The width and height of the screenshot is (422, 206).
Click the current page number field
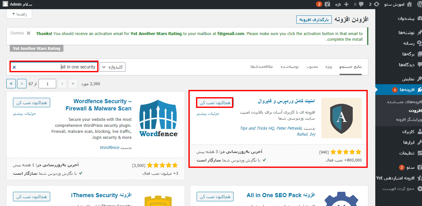pos(47,84)
